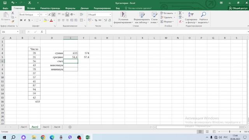Open the font name dropdown Book Antiqua

(x=38, y=15)
